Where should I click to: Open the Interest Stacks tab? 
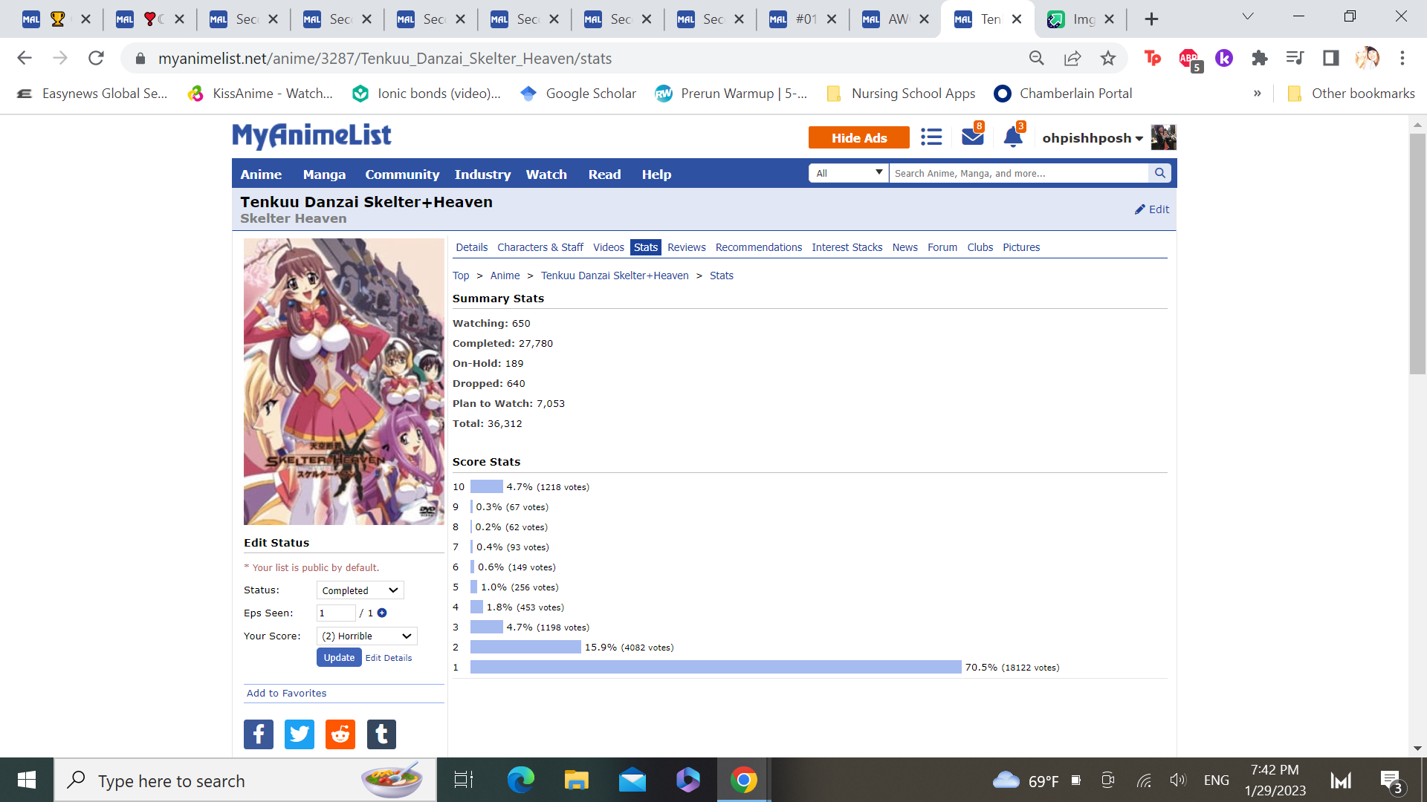tap(847, 247)
